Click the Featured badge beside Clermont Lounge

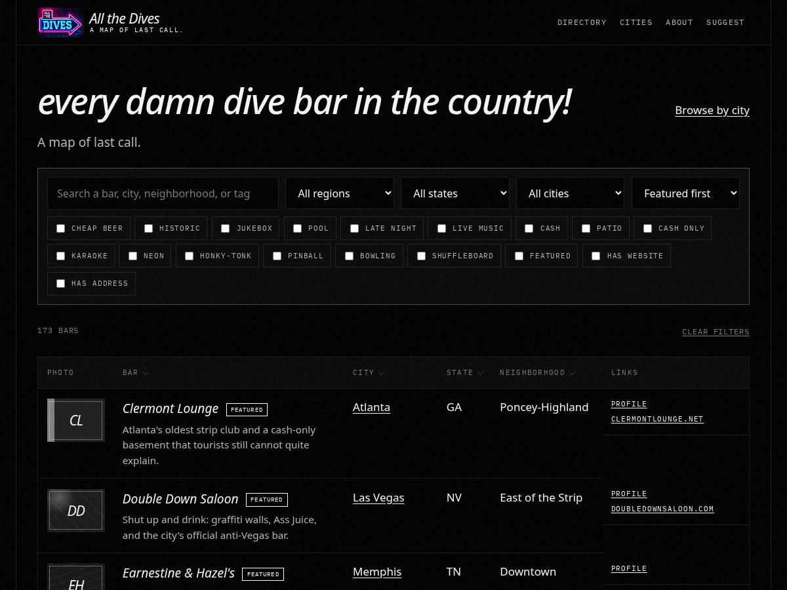pos(247,410)
